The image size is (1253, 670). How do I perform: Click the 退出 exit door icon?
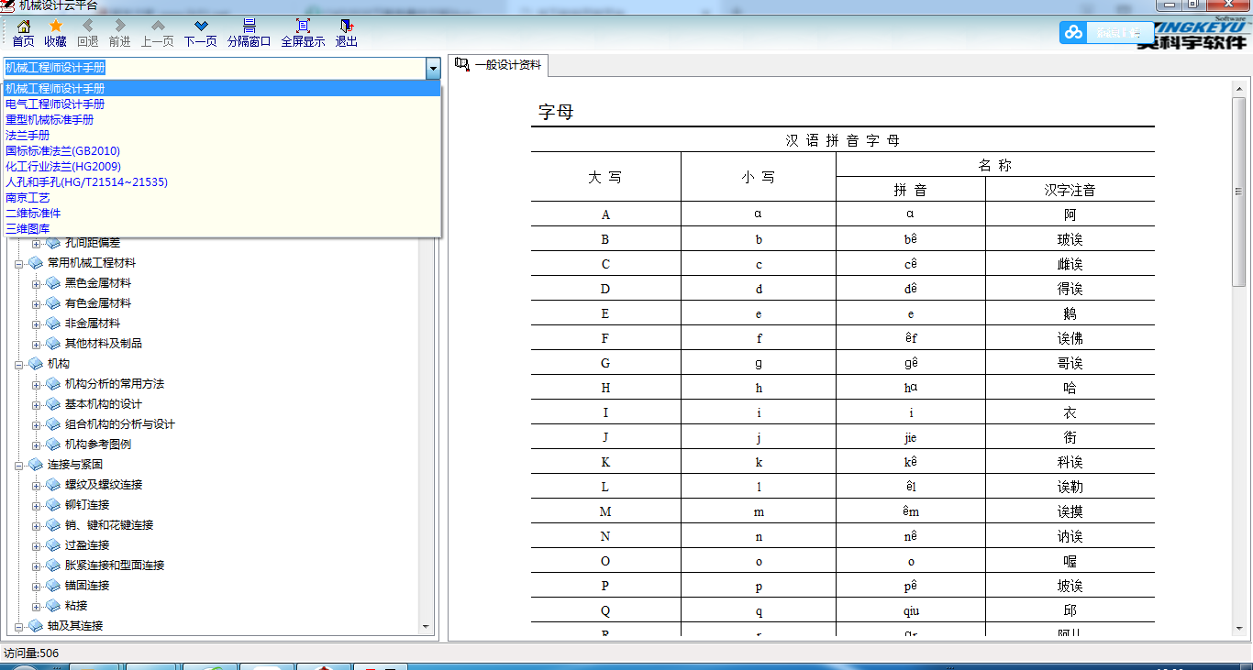click(346, 27)
